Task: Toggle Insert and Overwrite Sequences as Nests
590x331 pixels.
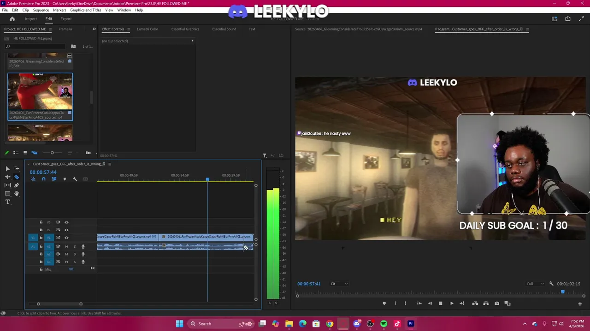Action: pyautogui.click(x=33, y=179)
